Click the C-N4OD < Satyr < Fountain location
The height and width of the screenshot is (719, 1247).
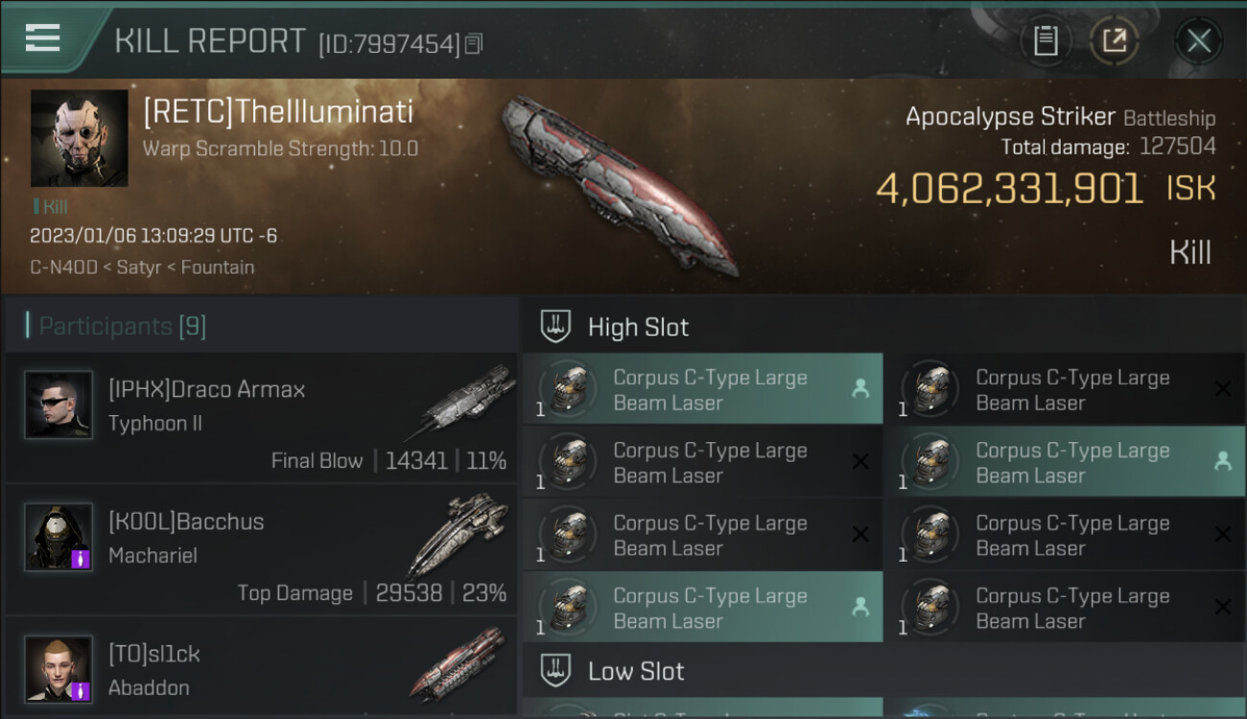(142, 267)
